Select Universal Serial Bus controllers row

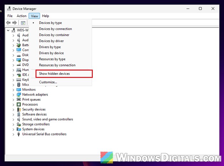[x=44, y=134]
